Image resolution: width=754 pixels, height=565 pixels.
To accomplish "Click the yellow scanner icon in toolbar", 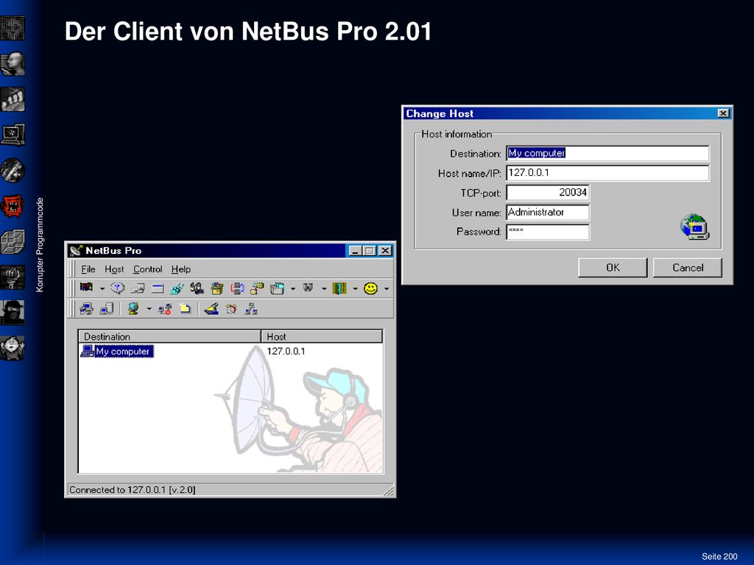I will (x=211, y=308).
